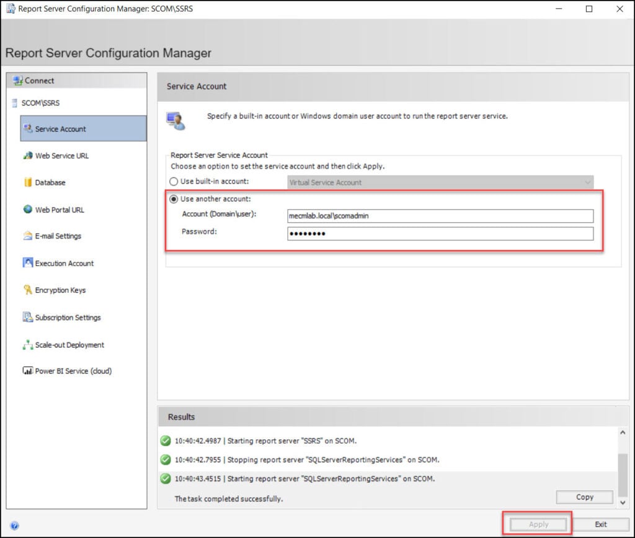Click the Connect icon in sidebar
Image resolution: width=635 pixels, height=538 pixels.
(17, 81)
